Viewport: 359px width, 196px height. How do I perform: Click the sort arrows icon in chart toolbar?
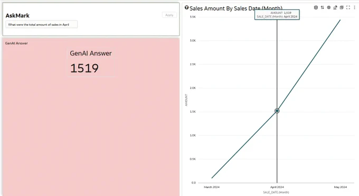coord(322,7)
